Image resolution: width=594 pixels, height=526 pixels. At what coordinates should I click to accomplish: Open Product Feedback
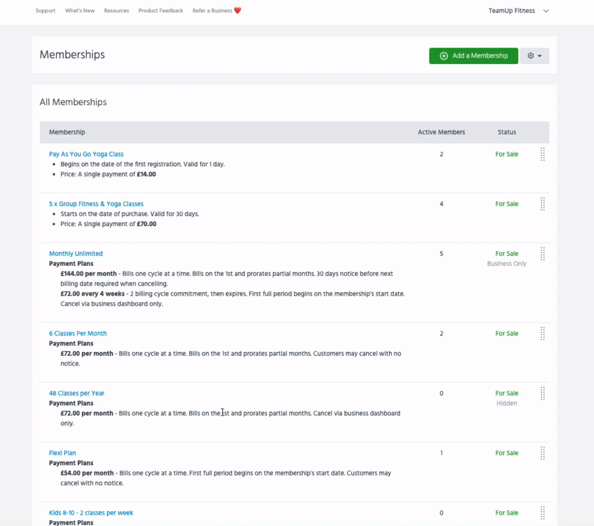[x=160, y=11]
